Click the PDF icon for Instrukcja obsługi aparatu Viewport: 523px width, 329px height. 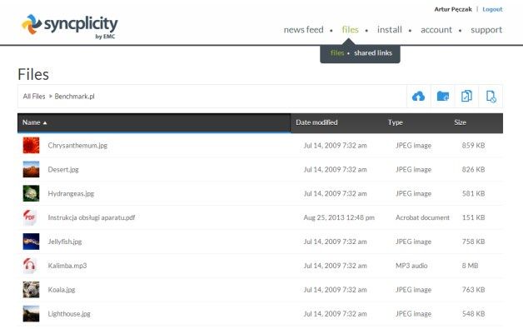(x=30, y=217)
